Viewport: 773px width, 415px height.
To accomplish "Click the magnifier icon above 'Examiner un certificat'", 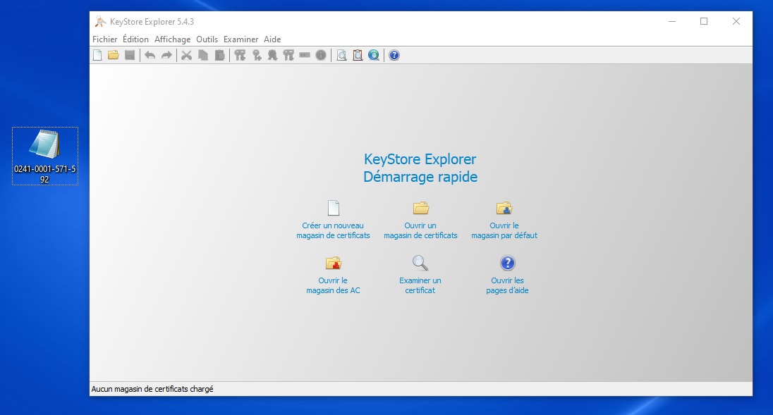I will click(420, 263).
